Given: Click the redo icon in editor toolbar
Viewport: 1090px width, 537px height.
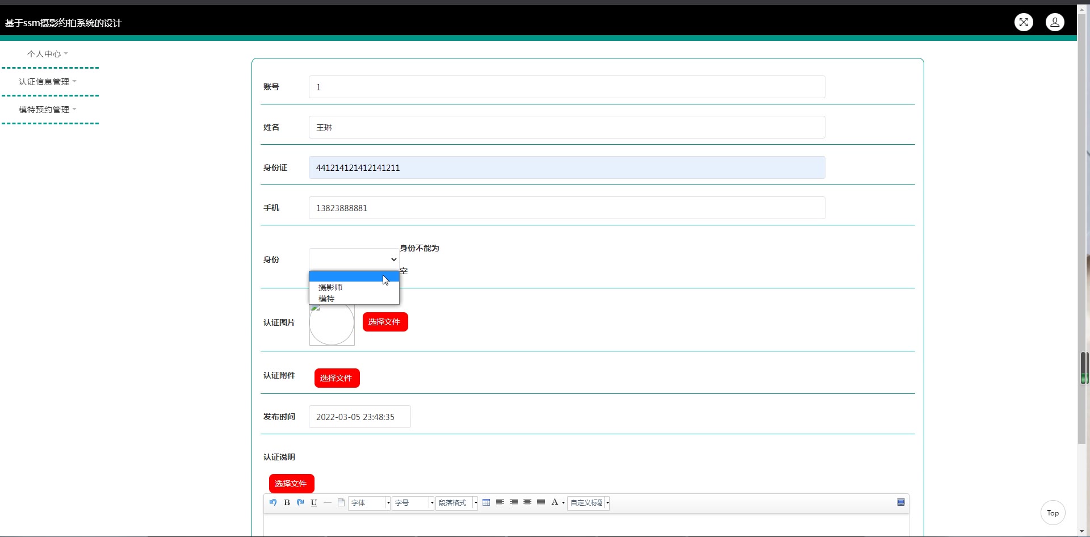Looking at the screenshot, I should coord(300,502).
